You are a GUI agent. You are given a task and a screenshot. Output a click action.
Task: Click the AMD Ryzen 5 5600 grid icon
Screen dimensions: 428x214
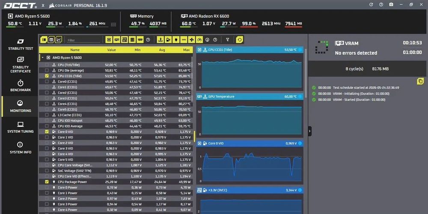[x=113, y=24]
